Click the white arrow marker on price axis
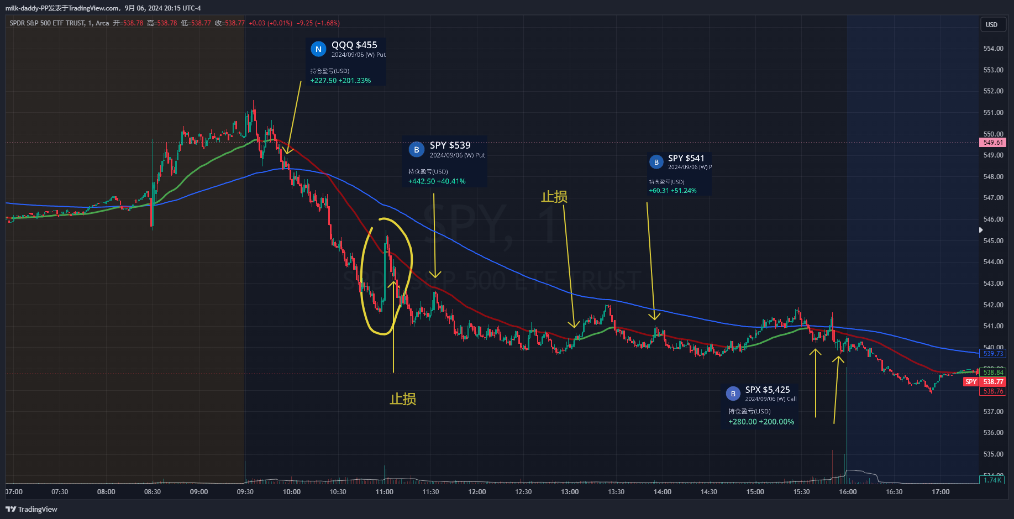 [x=981, y=230]
